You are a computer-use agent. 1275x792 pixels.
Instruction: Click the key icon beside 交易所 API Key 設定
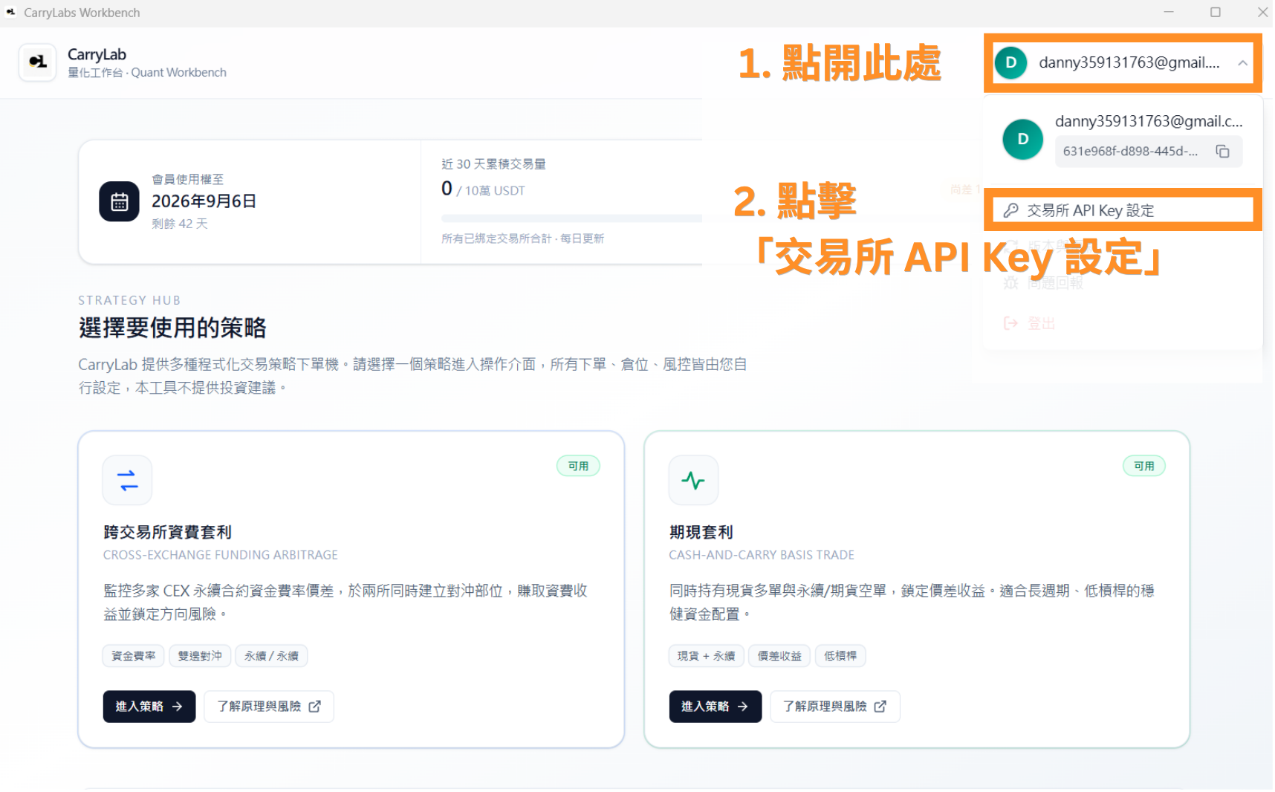coord(1010,210)
